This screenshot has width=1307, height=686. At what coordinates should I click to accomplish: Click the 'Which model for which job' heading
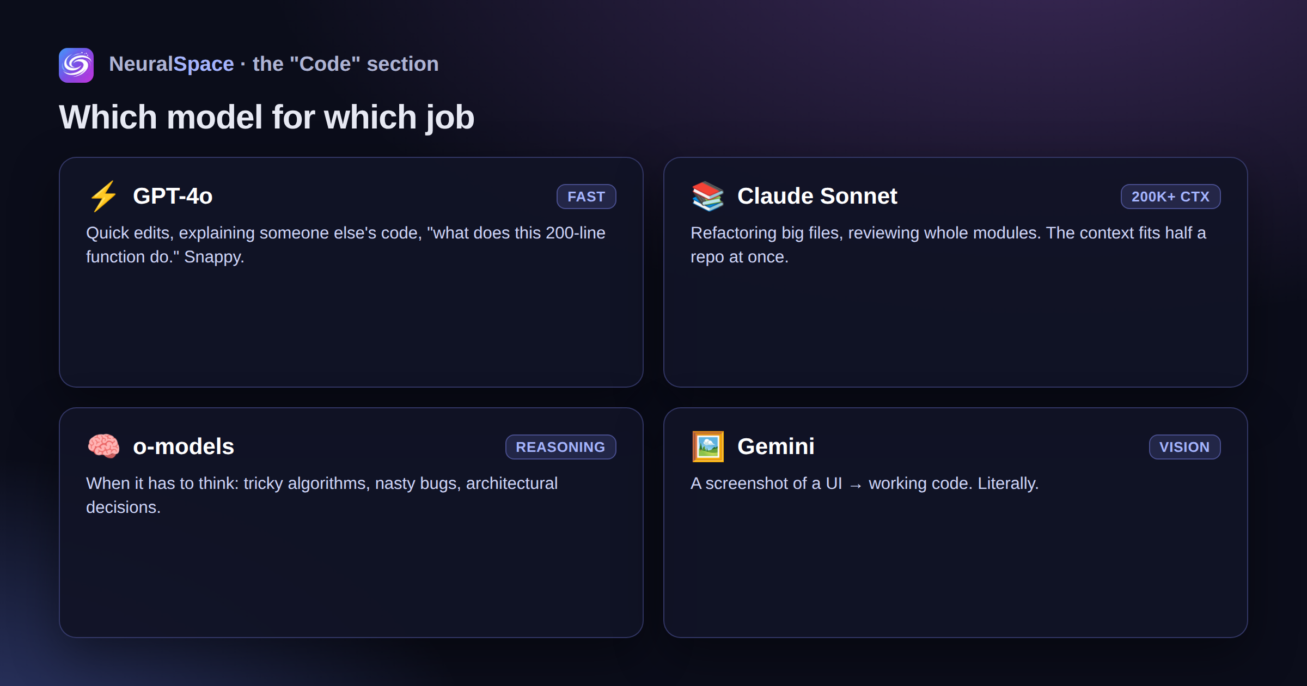[267, 117]
